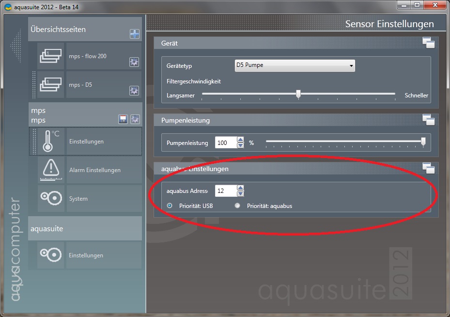Close the aquasuite window
The width and height of the screenshot is (450, 317).
click(435, 5)
